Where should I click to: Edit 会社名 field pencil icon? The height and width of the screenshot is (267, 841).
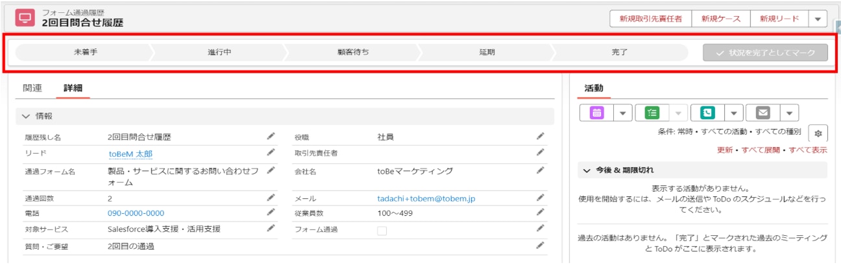point(540,171)
